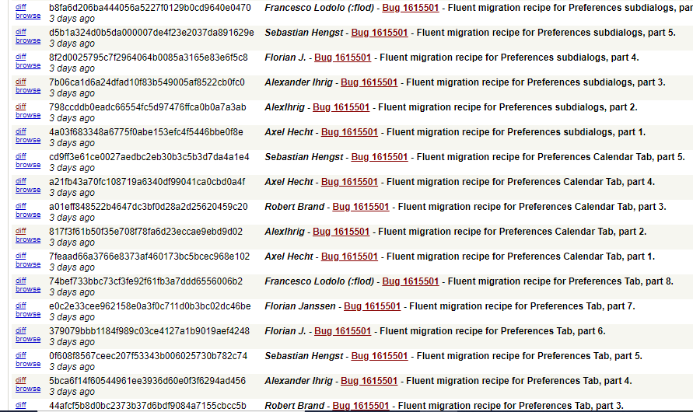693x412 pixels.
Task: Open diff link for changeset b8fa6d206ba4
Action: pos(21,8)
